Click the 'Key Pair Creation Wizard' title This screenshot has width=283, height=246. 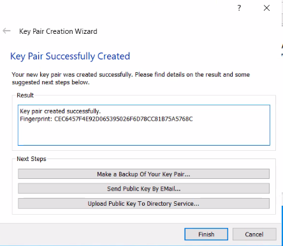58,31
